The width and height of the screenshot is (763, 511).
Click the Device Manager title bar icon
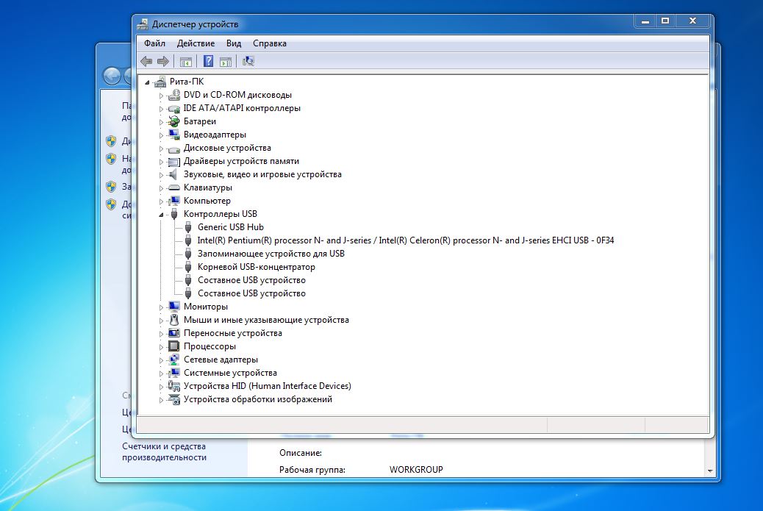pyautogui.click(x=143, y=24)
